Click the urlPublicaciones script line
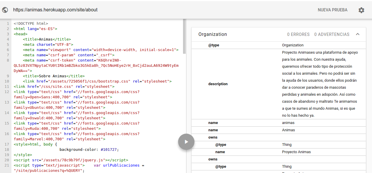 click(x=79, y=168)
